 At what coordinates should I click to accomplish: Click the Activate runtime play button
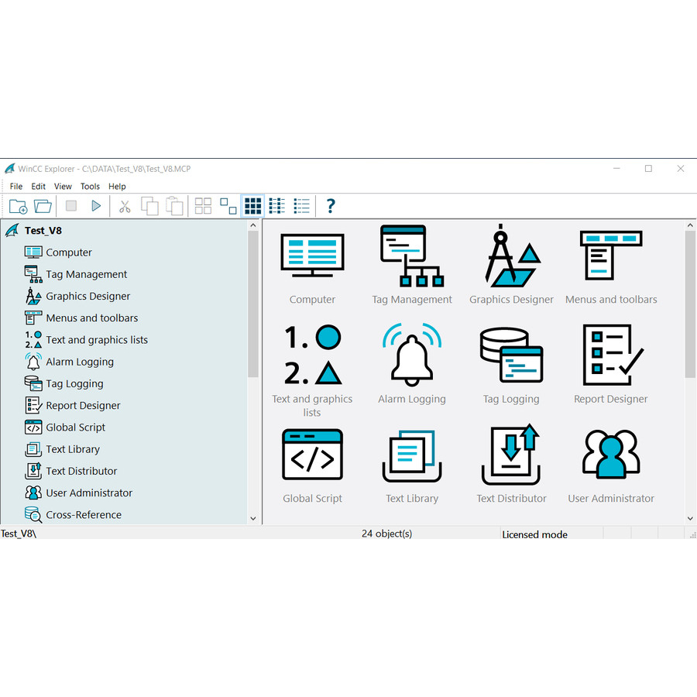(96, 206)
